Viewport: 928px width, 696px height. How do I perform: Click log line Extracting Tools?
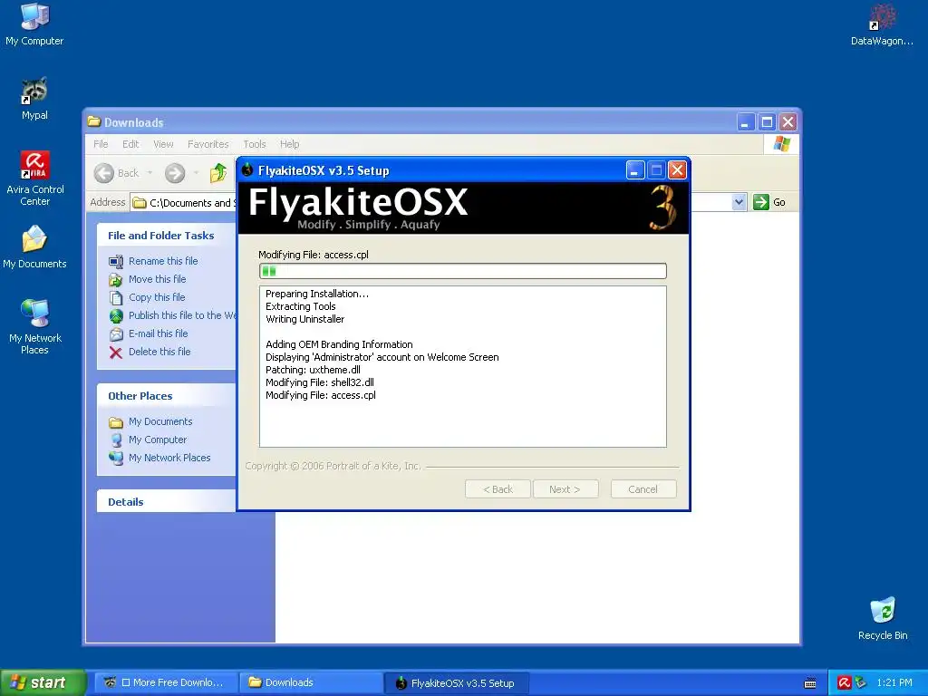coord(301,306)
